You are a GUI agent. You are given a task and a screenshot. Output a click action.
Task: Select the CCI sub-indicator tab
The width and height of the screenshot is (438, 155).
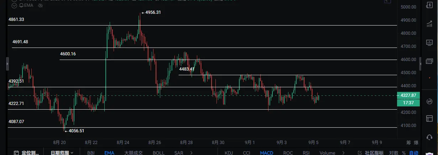pos(246,153)
